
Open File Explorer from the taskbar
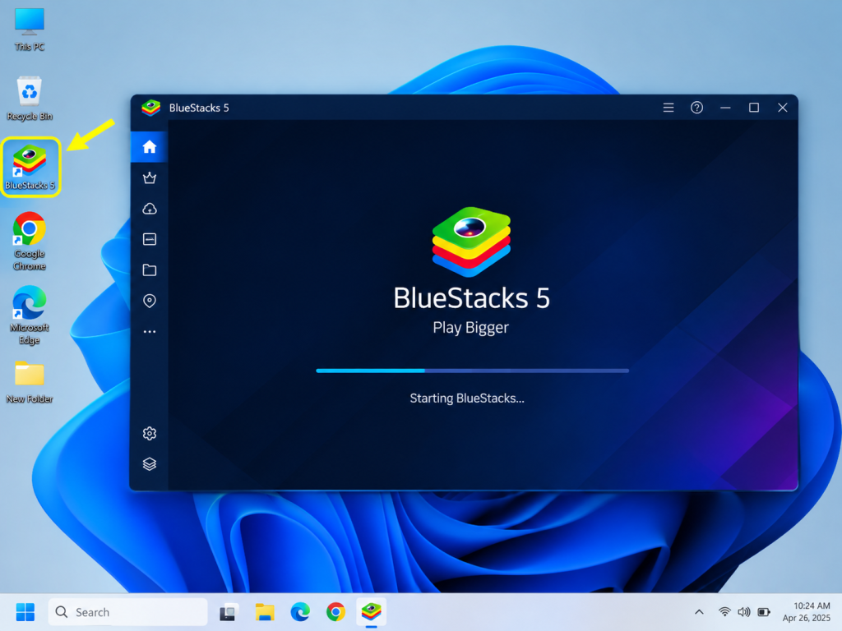[x=264, y=611]
